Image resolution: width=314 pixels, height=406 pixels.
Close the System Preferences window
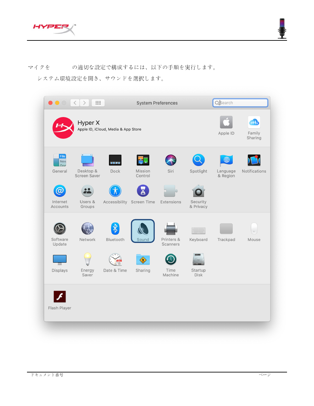coord(50,103)
